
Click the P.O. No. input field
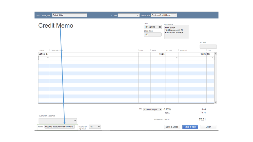(208, 47)
